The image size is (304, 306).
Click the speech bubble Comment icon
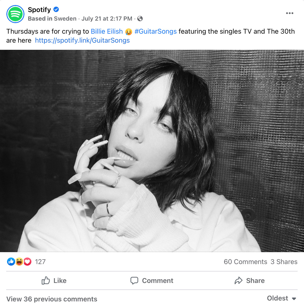coord(135,281)
